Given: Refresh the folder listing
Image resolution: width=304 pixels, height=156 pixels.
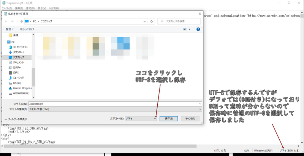Looking at the screenshot, I should 151,21.
